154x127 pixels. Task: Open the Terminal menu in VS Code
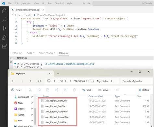click(x=59, y=3)
